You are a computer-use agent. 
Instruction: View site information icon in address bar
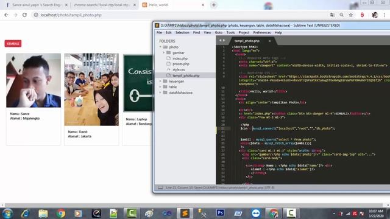pos(36,15)
